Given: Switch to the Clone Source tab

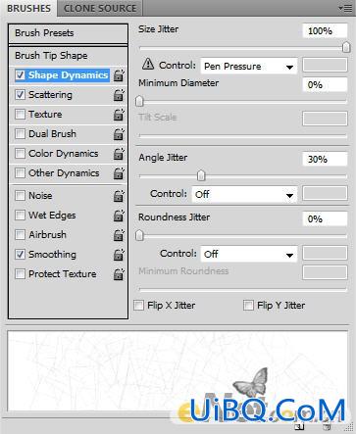Looking at the screenshot, I should 100,8.
